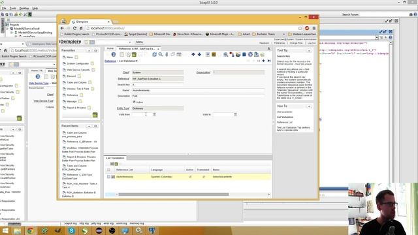Open Skype from the Windows taskbar
418x235 pixels.
[x=71, y=230]
